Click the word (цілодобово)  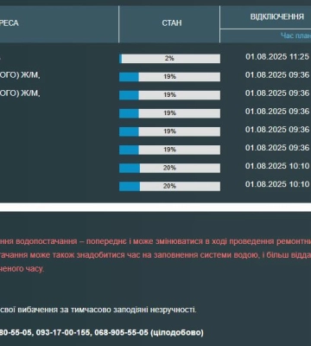(177, 332)
